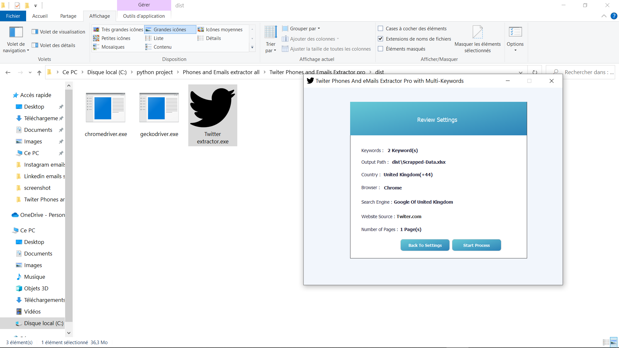Image resolution: width=619 pixels, height=348 pixels.
Task: Click Masquer les éléments sélectionnés icon
Action: (477, 33)
